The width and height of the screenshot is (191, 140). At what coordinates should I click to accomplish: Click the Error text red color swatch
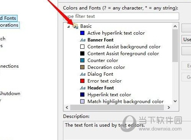tap(82, 81)
